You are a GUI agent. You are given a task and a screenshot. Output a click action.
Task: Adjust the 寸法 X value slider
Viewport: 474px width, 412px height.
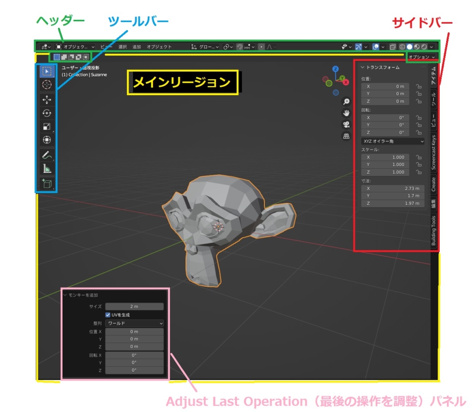pos(393,188)
